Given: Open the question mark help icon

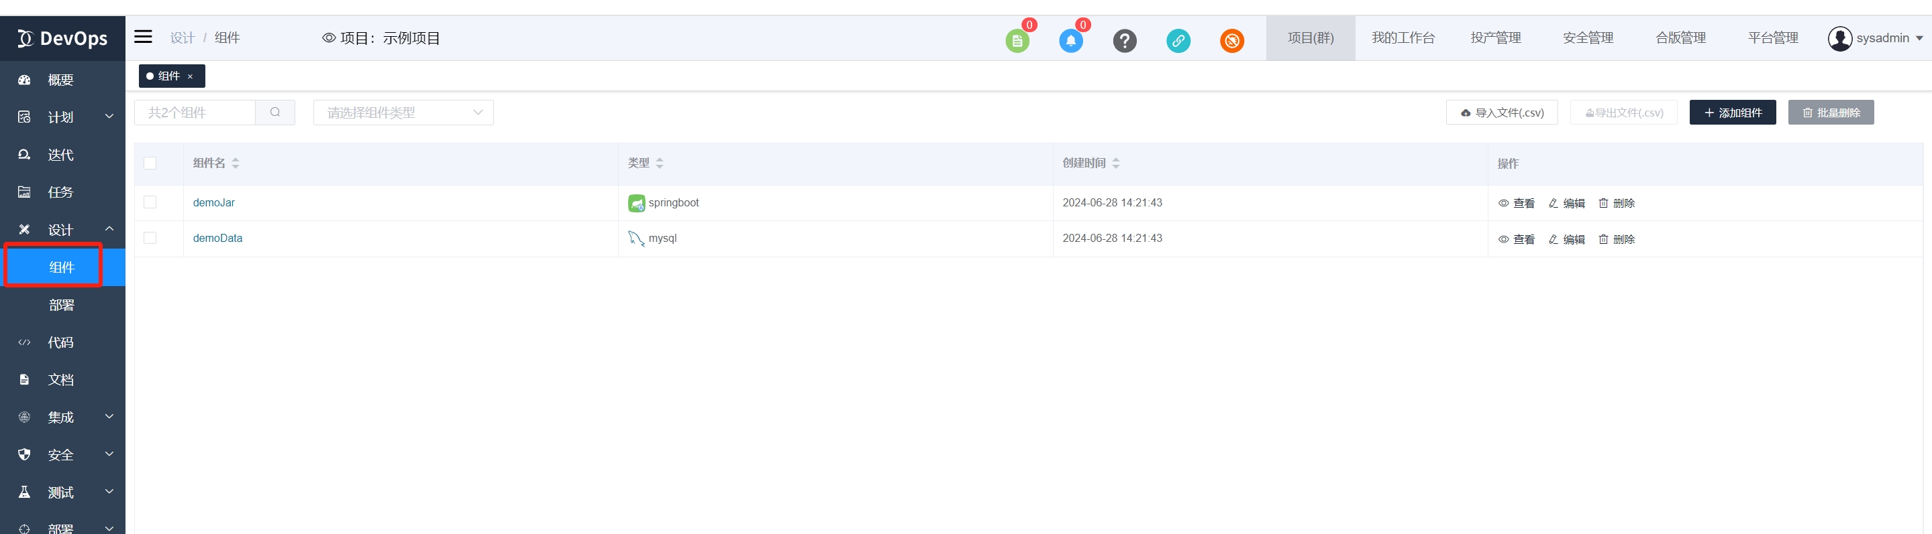Looking at the screenshot, I should pyautogui.click(x=1124, y=40).
